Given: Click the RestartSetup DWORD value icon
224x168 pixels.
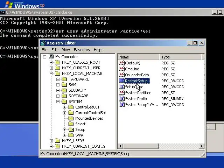Looking at the screenshot, I should 122,81.
